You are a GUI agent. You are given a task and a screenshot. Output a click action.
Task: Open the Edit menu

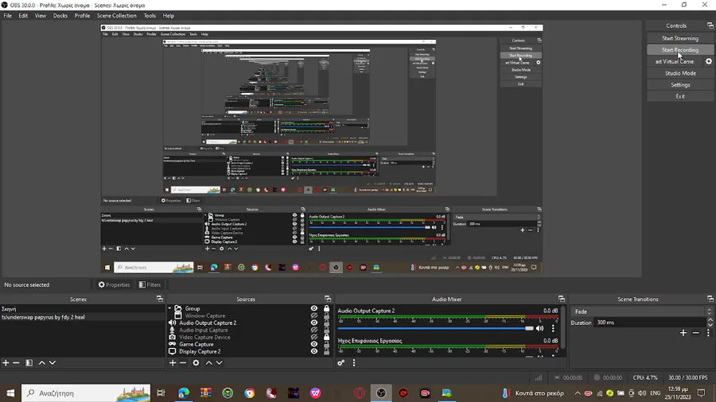23,16
